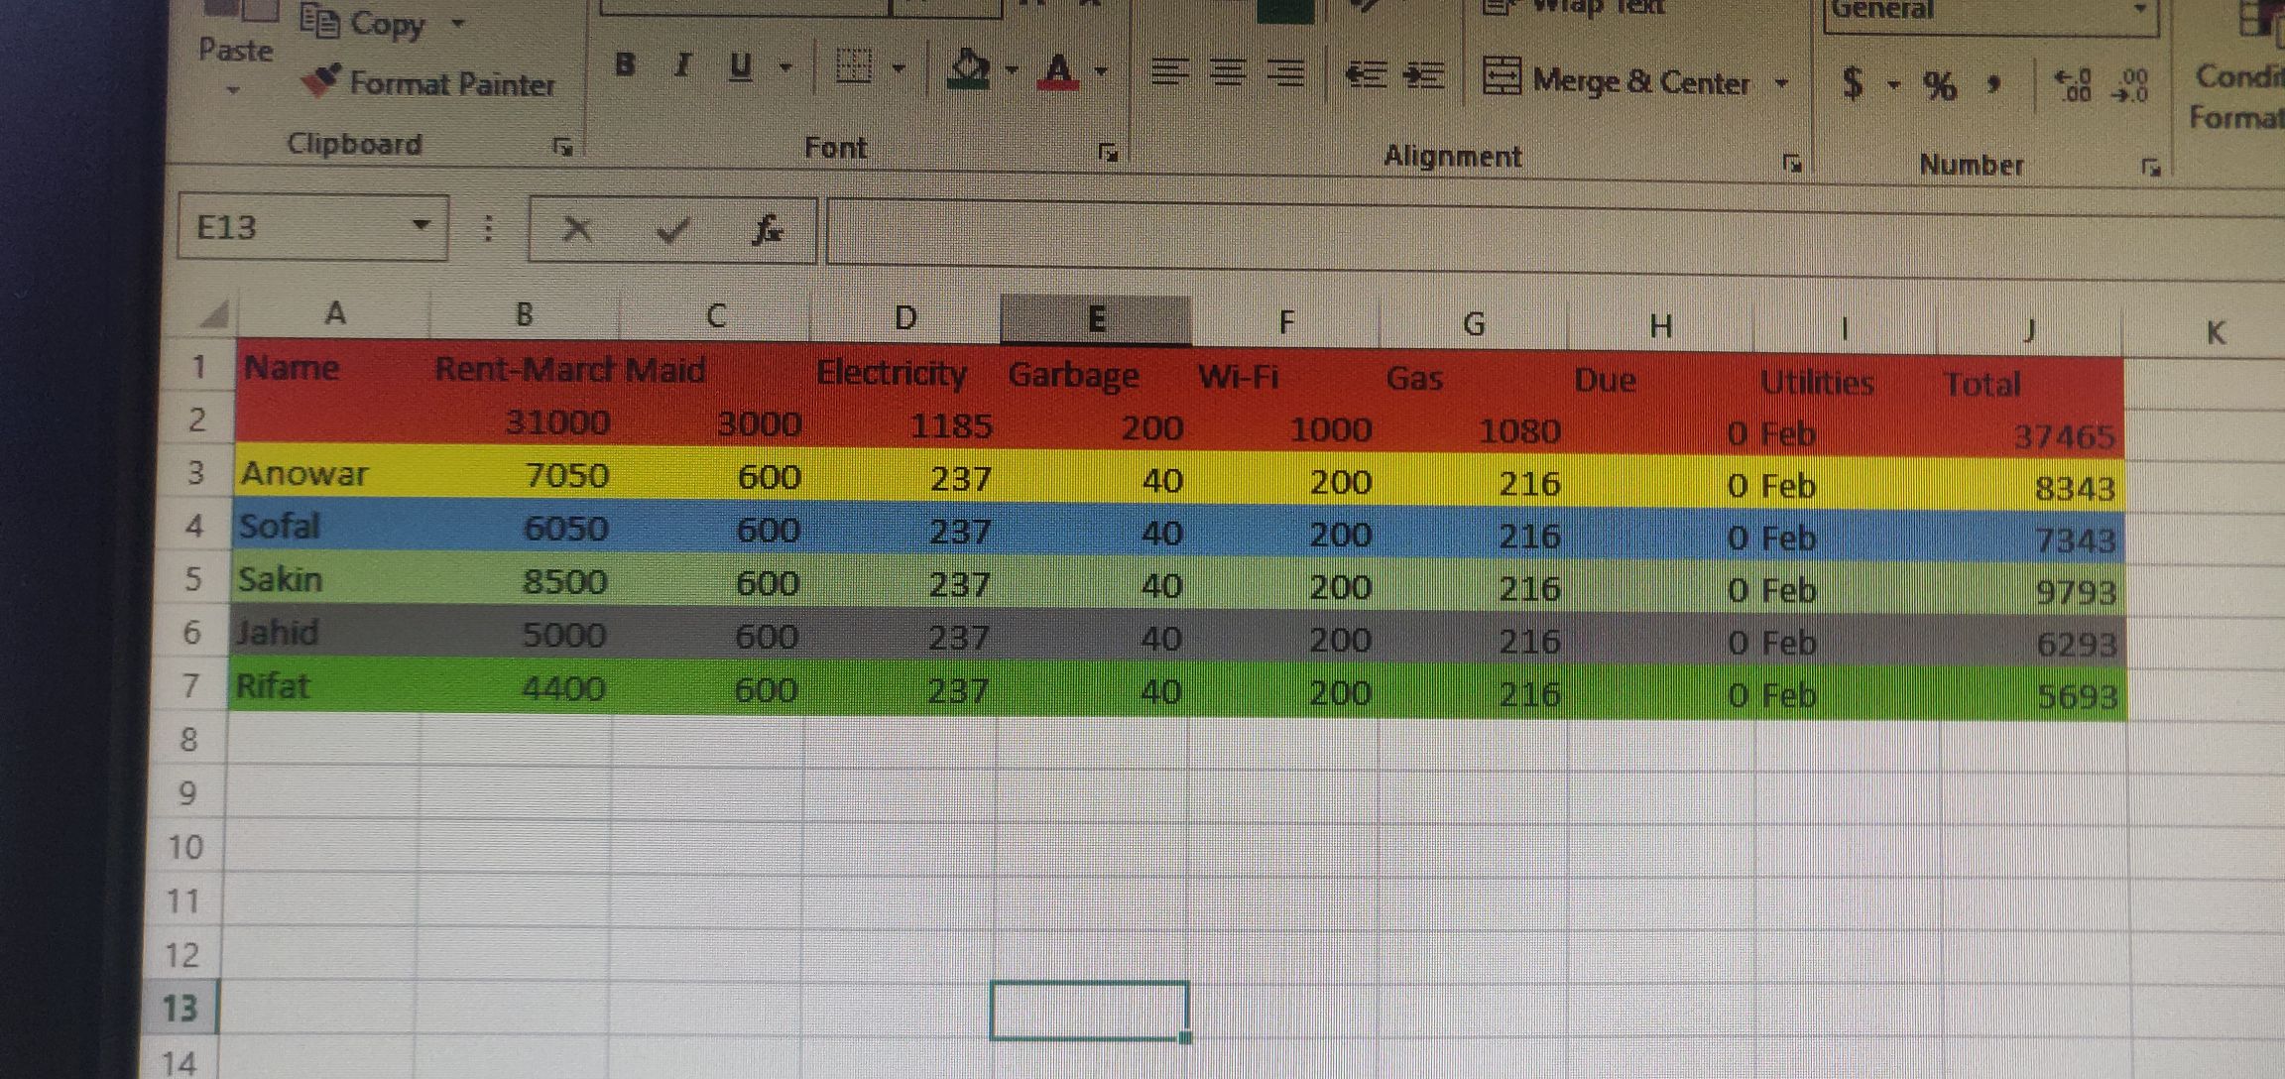The image size is (2285, 1079).
Task: Toggle Underline formatting
Action: [740, 67]
